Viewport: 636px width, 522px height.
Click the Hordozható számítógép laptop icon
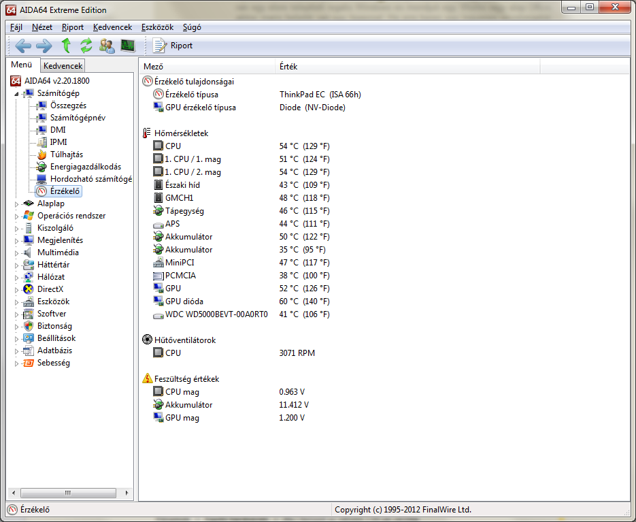click(41, 179)
